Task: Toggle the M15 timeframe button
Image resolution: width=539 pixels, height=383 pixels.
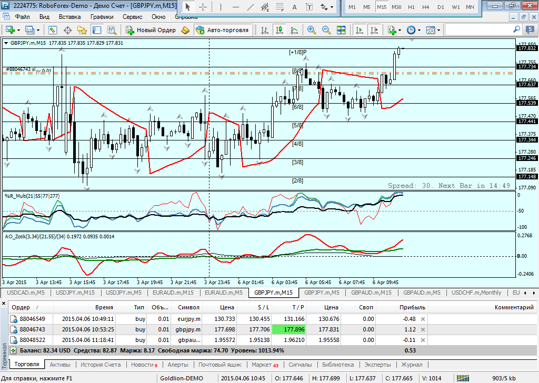Action: [x=382, y=7]
